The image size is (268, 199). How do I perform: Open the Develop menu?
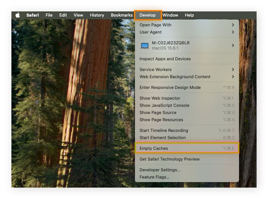pyautogui.click(x=147, y=15)
